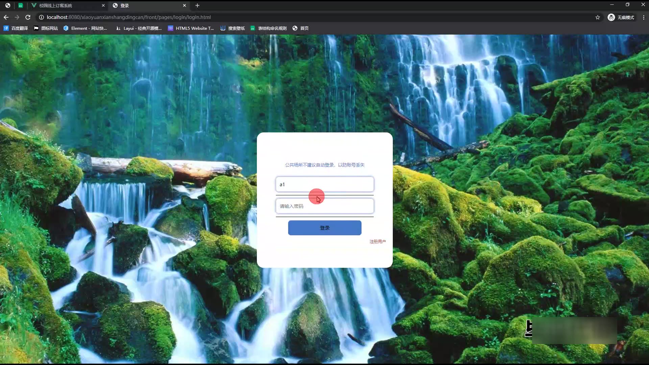Click the browser back arrow
649x365 pixels.
click(x=6, y=17)
